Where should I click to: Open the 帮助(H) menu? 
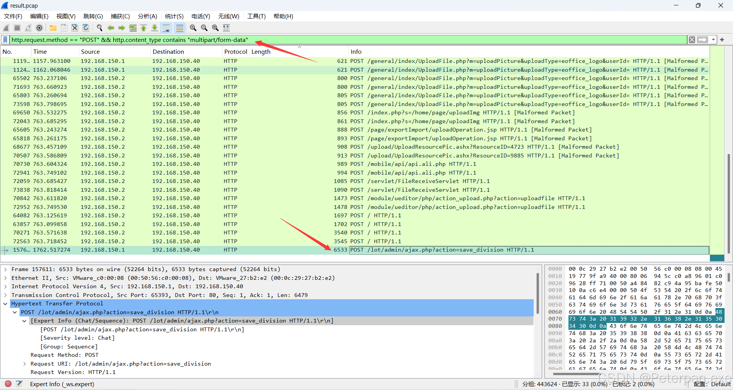point(283,16)
